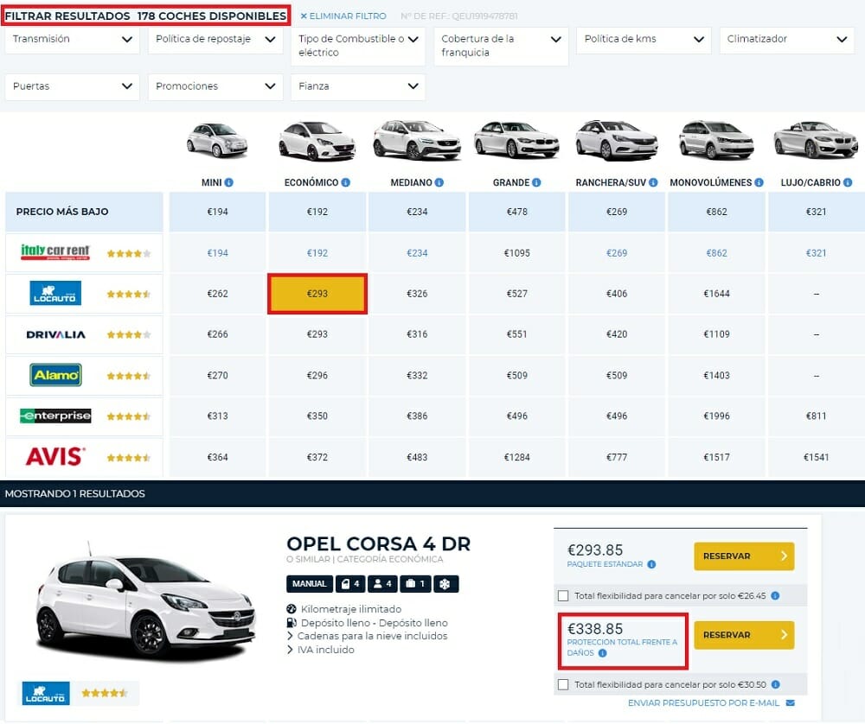Expand the Climatizador filter dropdown
865x724 pixels.
(786, 40)
